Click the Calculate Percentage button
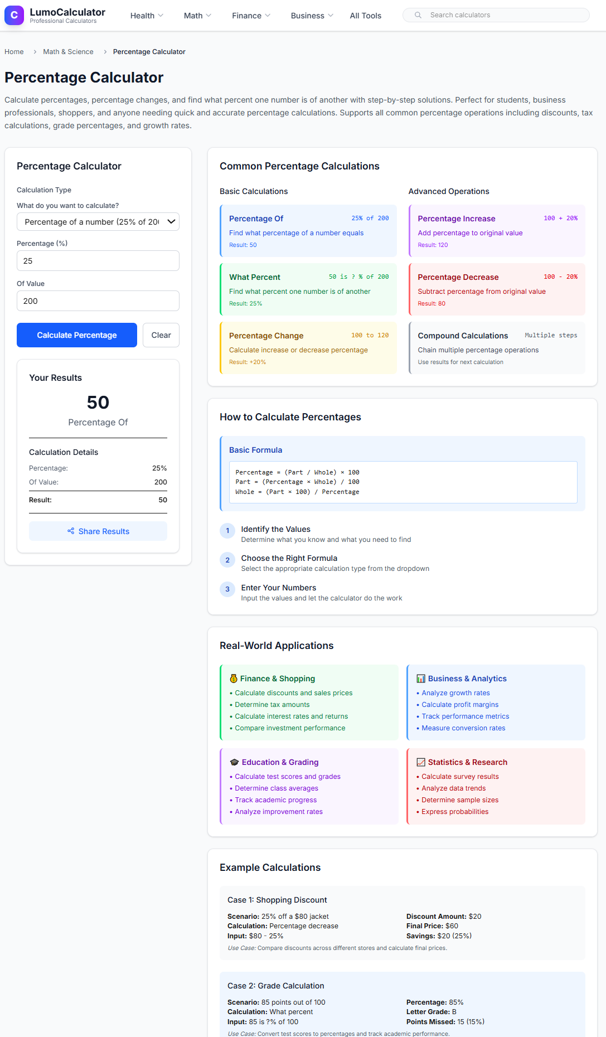Image resolution: width=606 pixels, height=1037 pixels. 77,335
